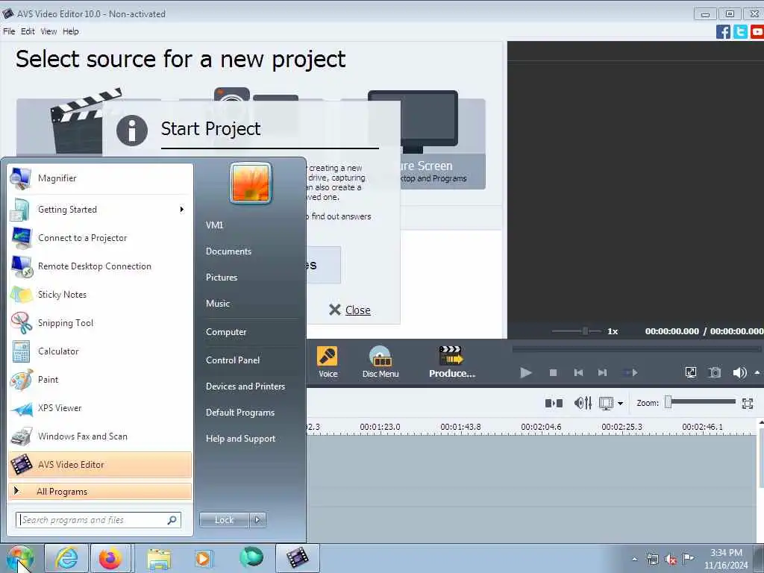Open Connect to a Projector

click(x=100, y=238)
